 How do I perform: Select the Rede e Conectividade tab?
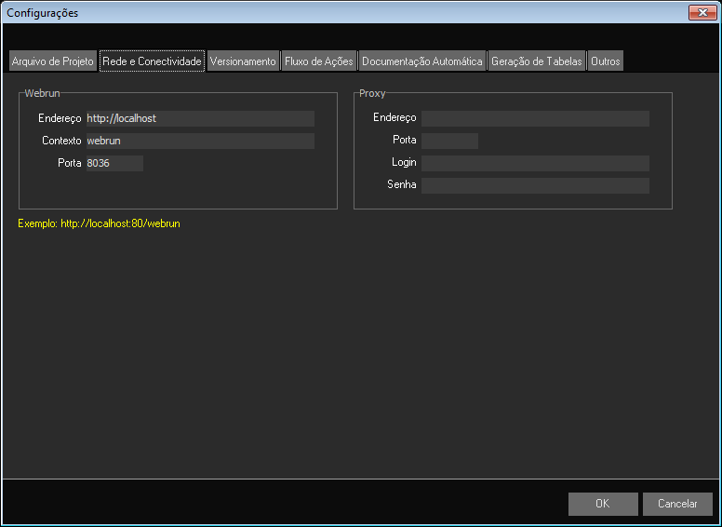(152, 61)
